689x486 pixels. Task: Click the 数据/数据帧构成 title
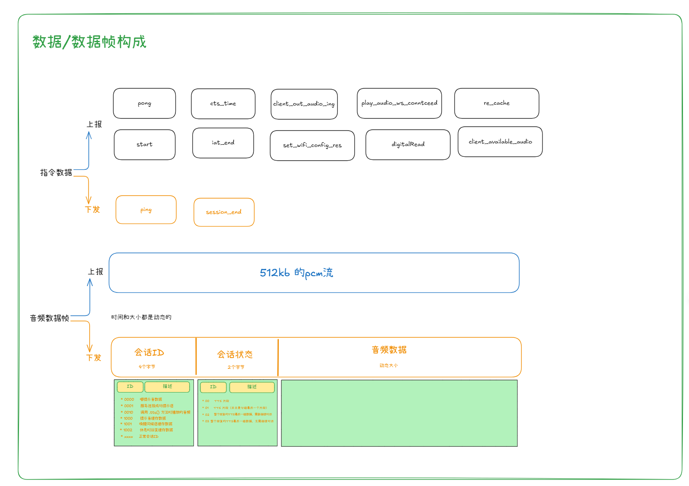tap(90, 42)
